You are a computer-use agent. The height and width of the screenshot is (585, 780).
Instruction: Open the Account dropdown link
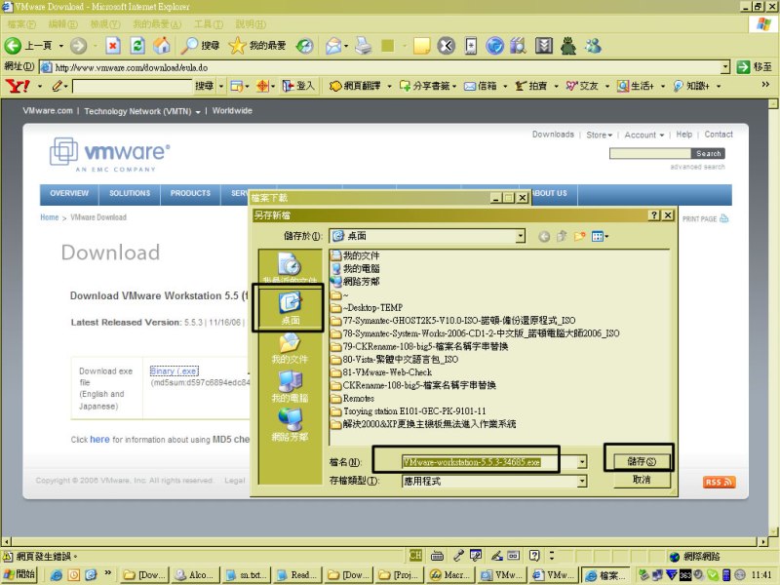click(644, 135)
